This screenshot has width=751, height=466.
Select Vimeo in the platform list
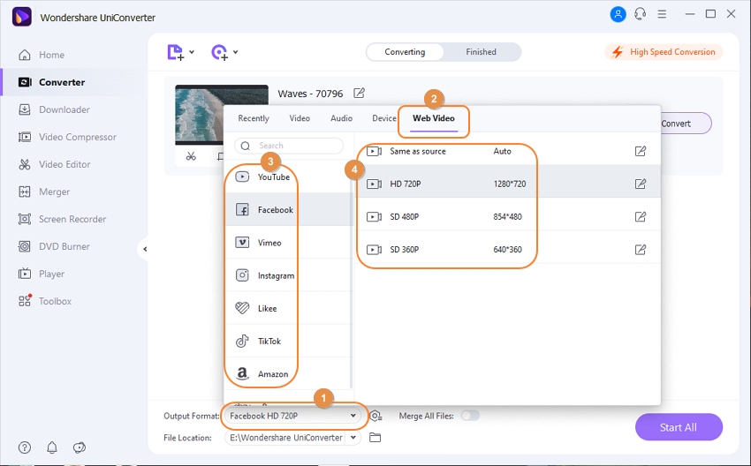[289, 243]
